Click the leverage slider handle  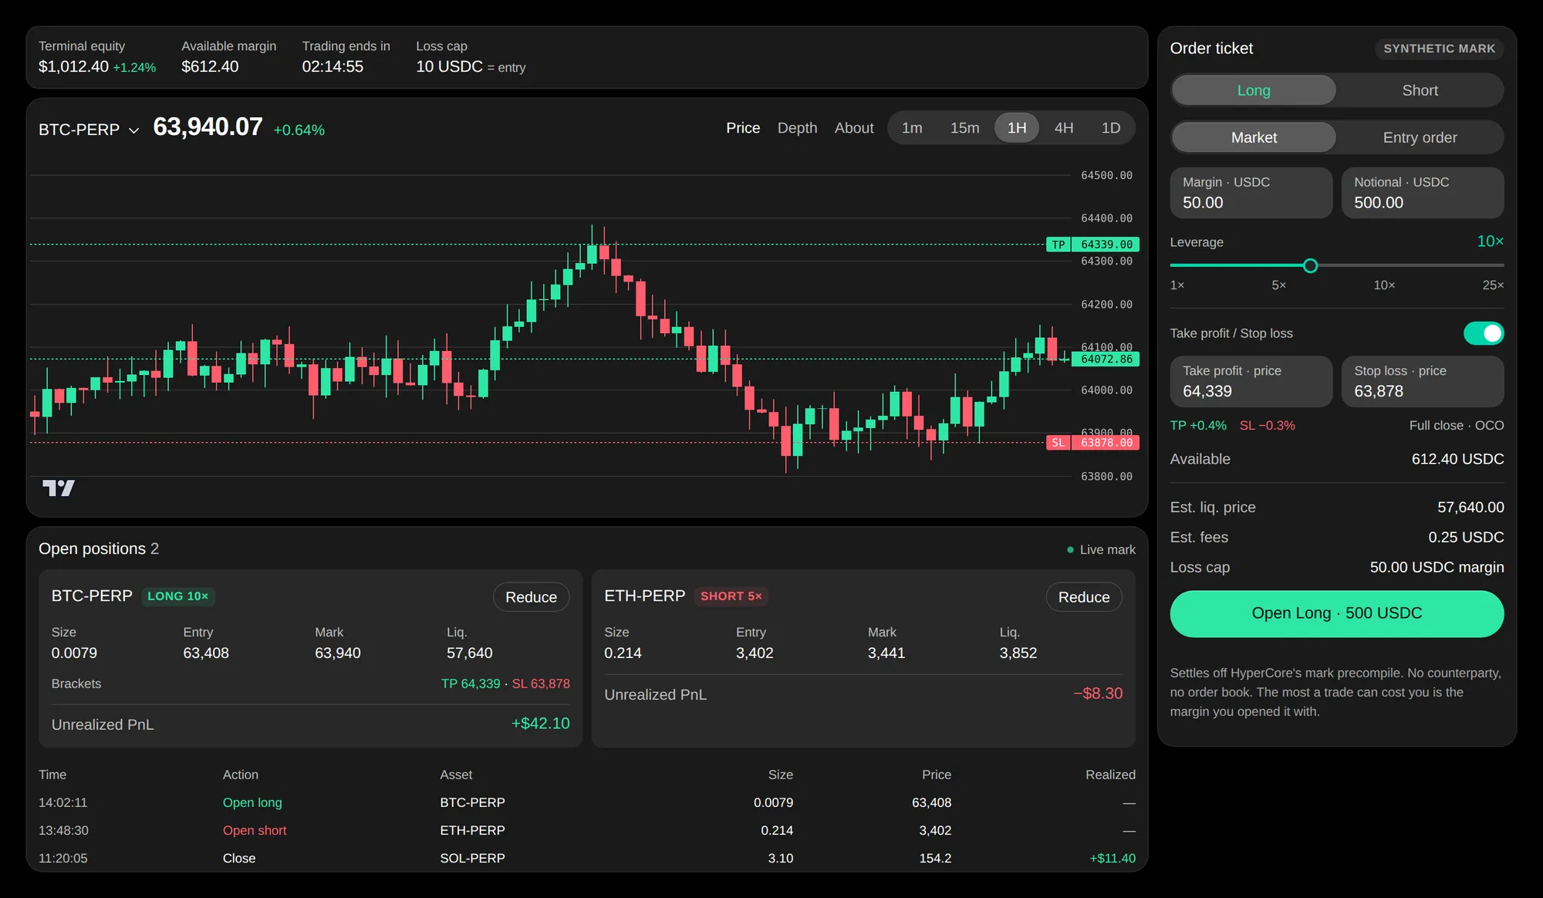click(1310, 265)
